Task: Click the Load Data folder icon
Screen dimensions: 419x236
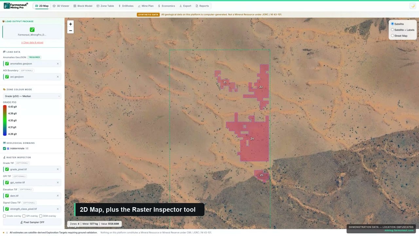Action: click(4, 52)
